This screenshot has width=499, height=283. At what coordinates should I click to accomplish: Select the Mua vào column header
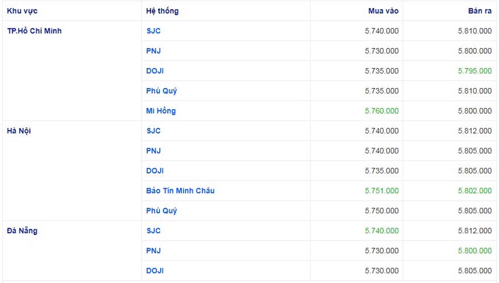[x=383, y=11]
